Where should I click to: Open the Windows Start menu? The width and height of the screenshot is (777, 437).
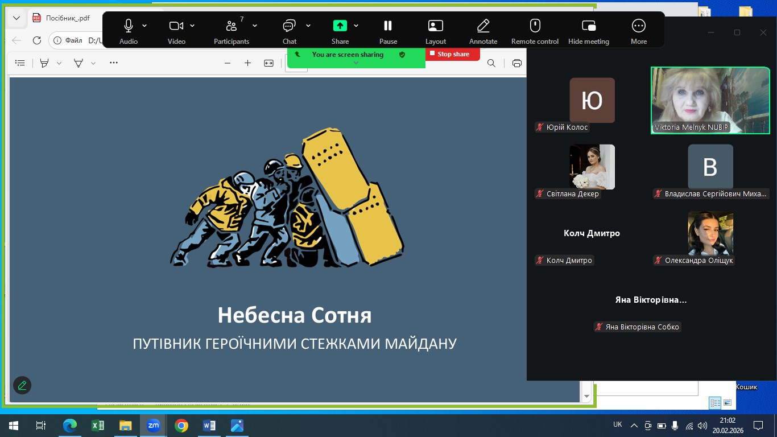(13, 426)
